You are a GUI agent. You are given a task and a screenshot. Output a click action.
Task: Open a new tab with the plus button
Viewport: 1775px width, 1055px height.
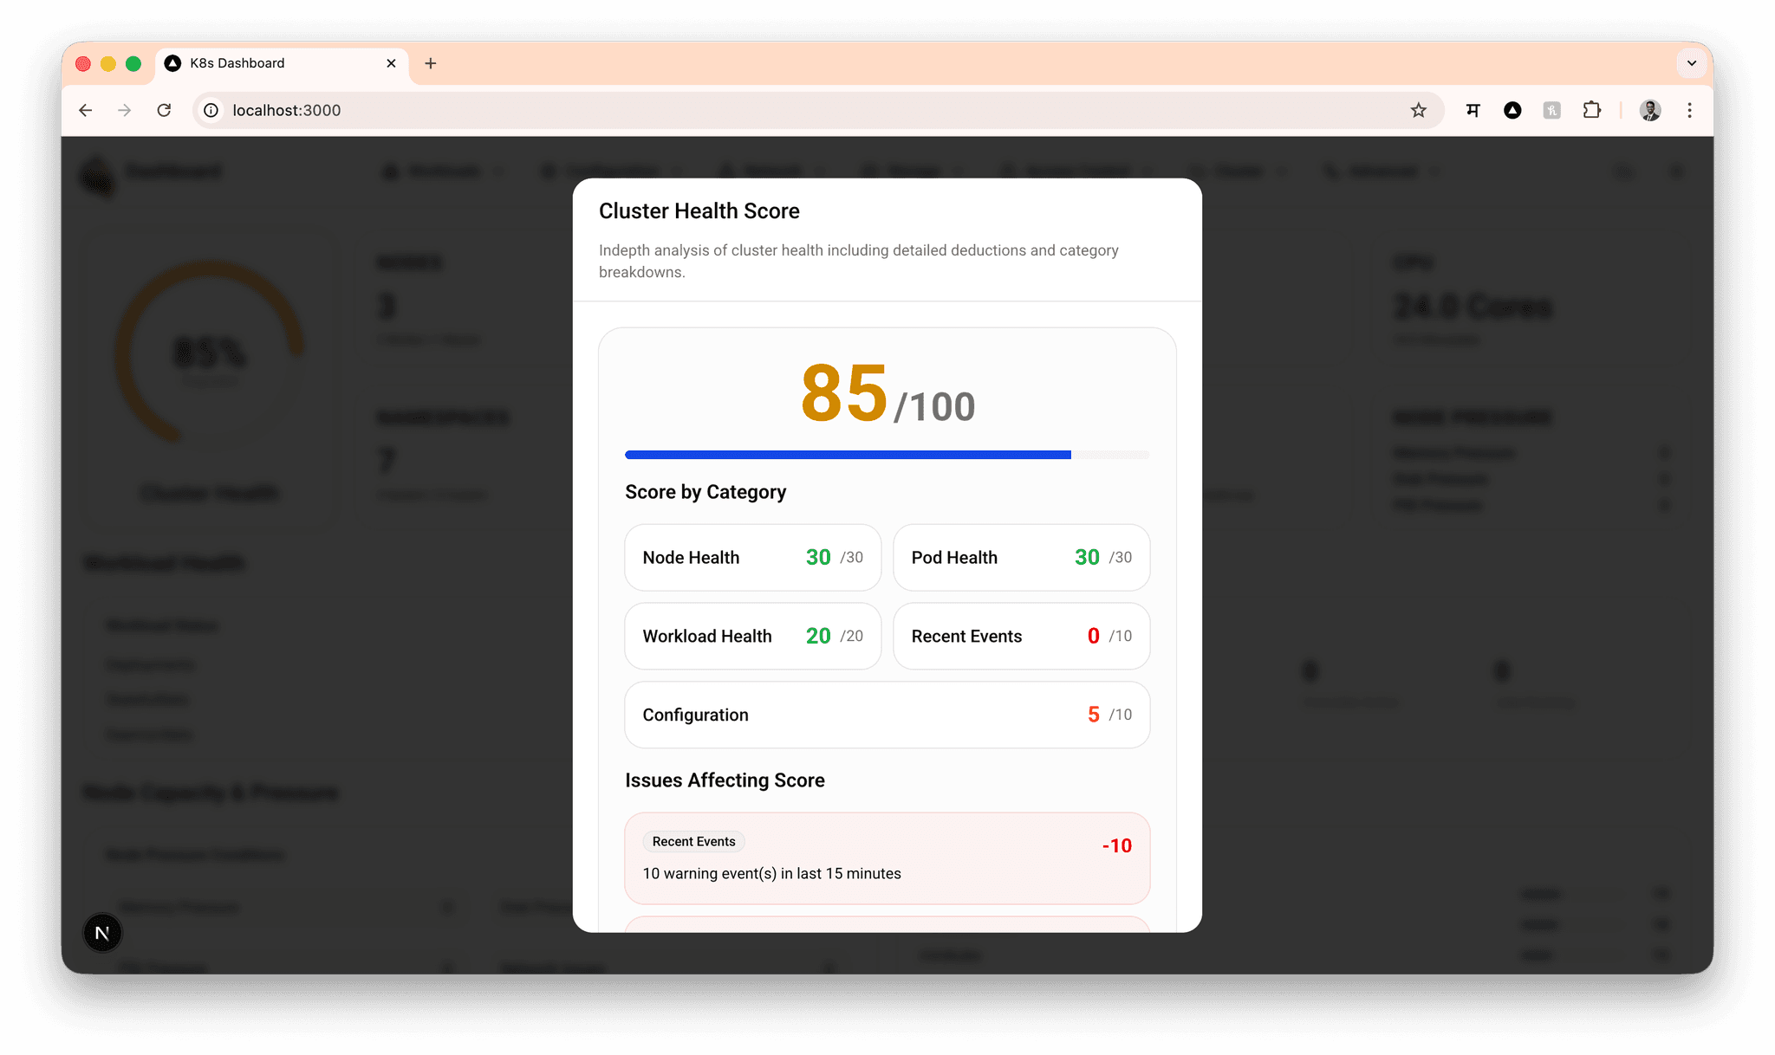click(431, 62)
